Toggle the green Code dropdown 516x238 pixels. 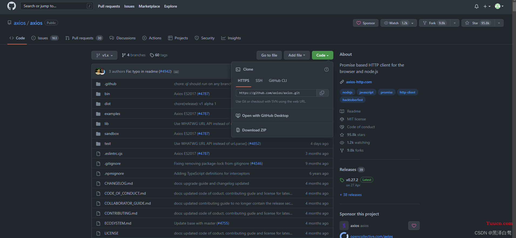(x=322, y=55)
